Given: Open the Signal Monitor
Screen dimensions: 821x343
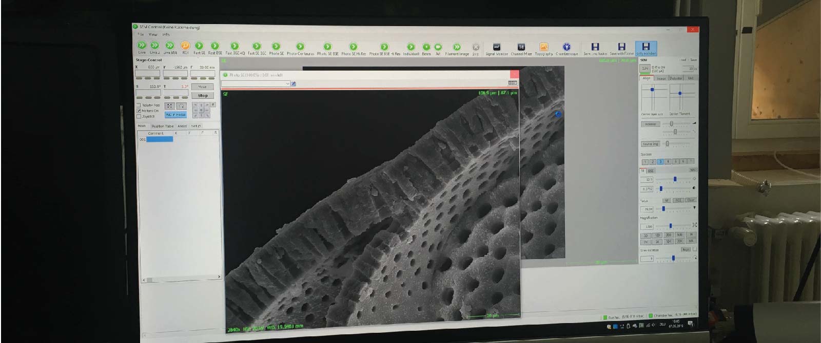Looking at the screenshot, I should pos(497,49).
